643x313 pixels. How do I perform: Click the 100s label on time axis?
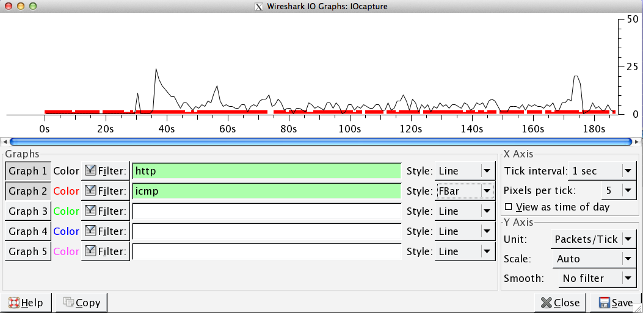coord(350,129)
